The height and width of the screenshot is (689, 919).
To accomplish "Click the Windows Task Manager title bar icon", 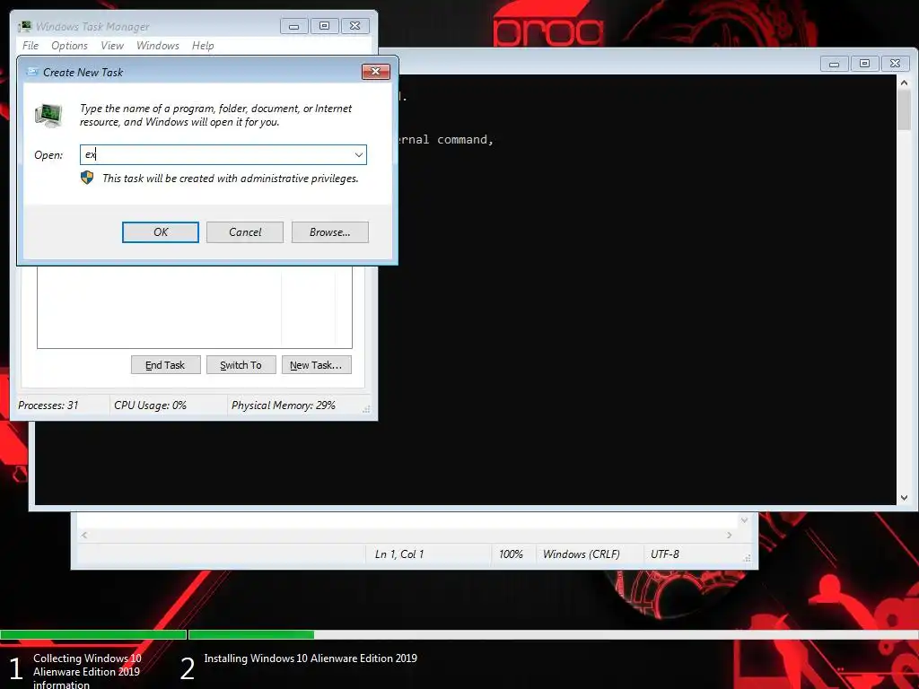I will click(x=25, y=26).
